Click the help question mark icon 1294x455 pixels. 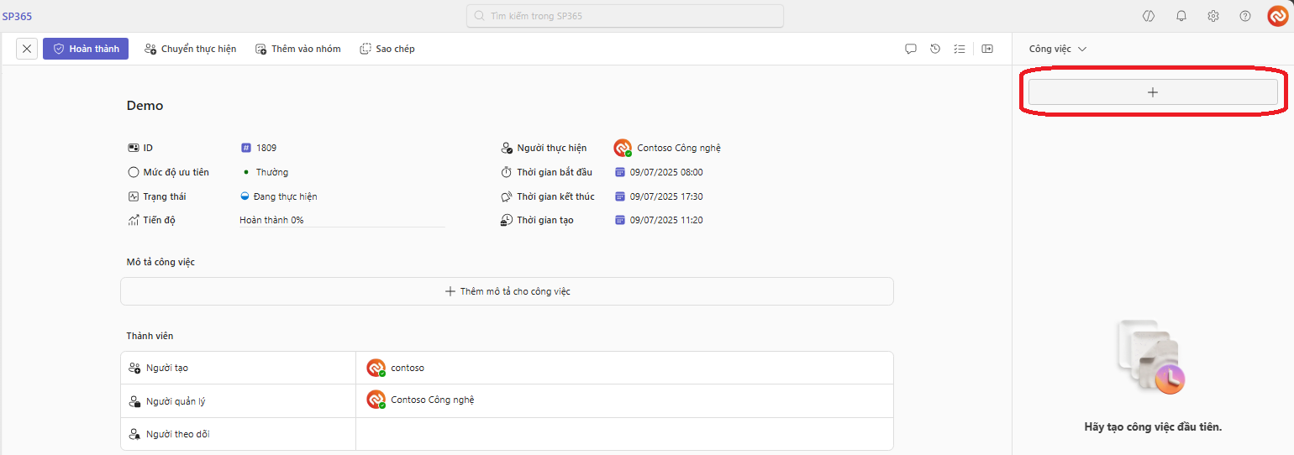(1245, 16)
